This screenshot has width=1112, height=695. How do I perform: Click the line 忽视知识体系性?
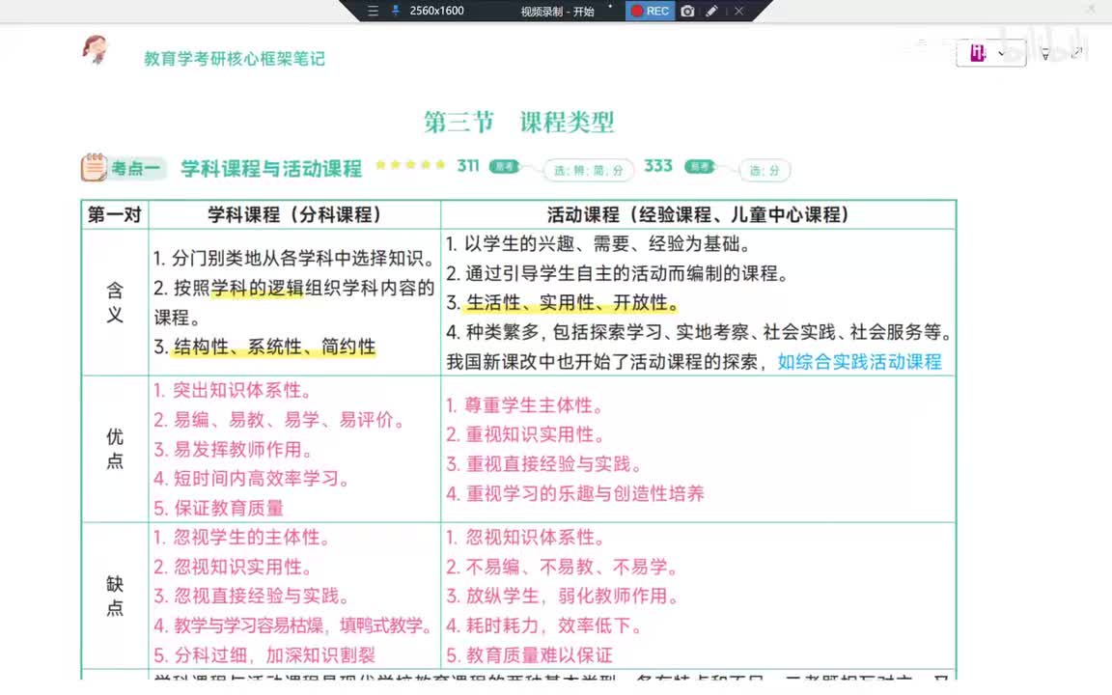(x=525, y=538)
